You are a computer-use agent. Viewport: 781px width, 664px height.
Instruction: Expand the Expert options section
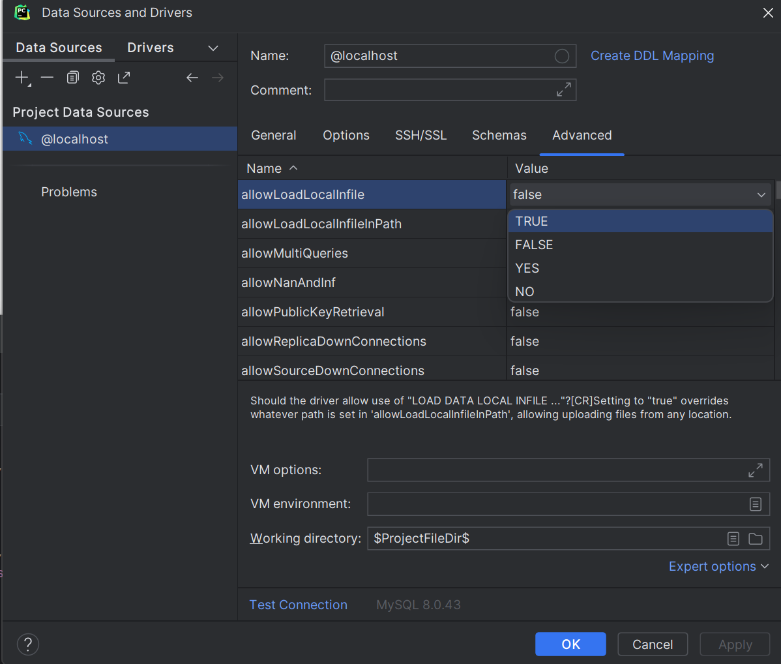point(718,566)
